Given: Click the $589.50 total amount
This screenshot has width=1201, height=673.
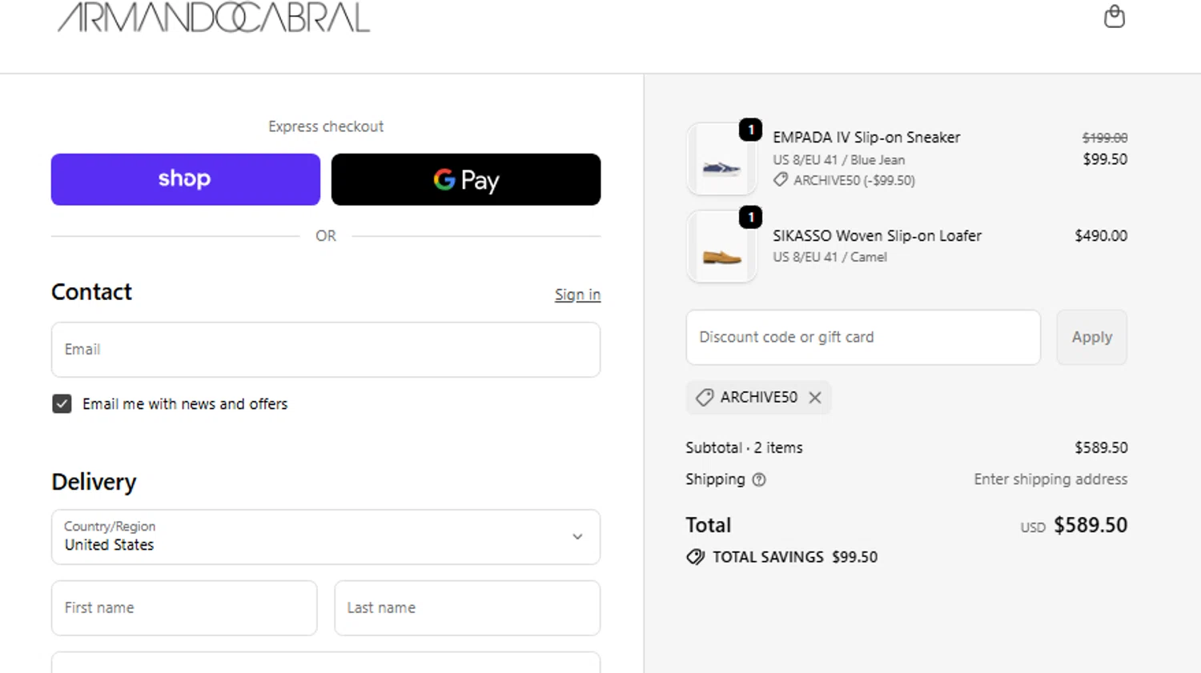Looking at the screenshot, I should click(x=1091, y=525).
